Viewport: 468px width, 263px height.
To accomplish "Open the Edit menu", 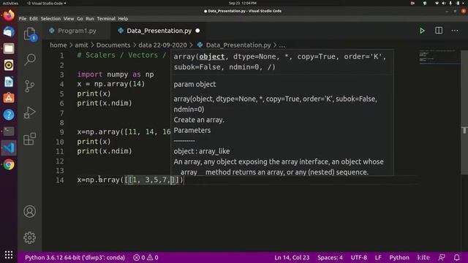I will [x=34, y=18].
